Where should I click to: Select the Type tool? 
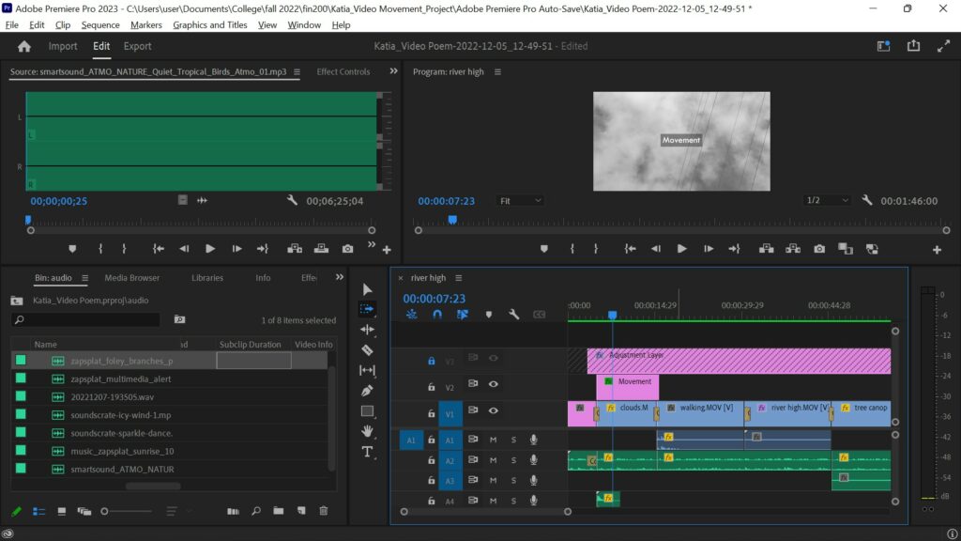pyautogui.click(x=367, y=452)
